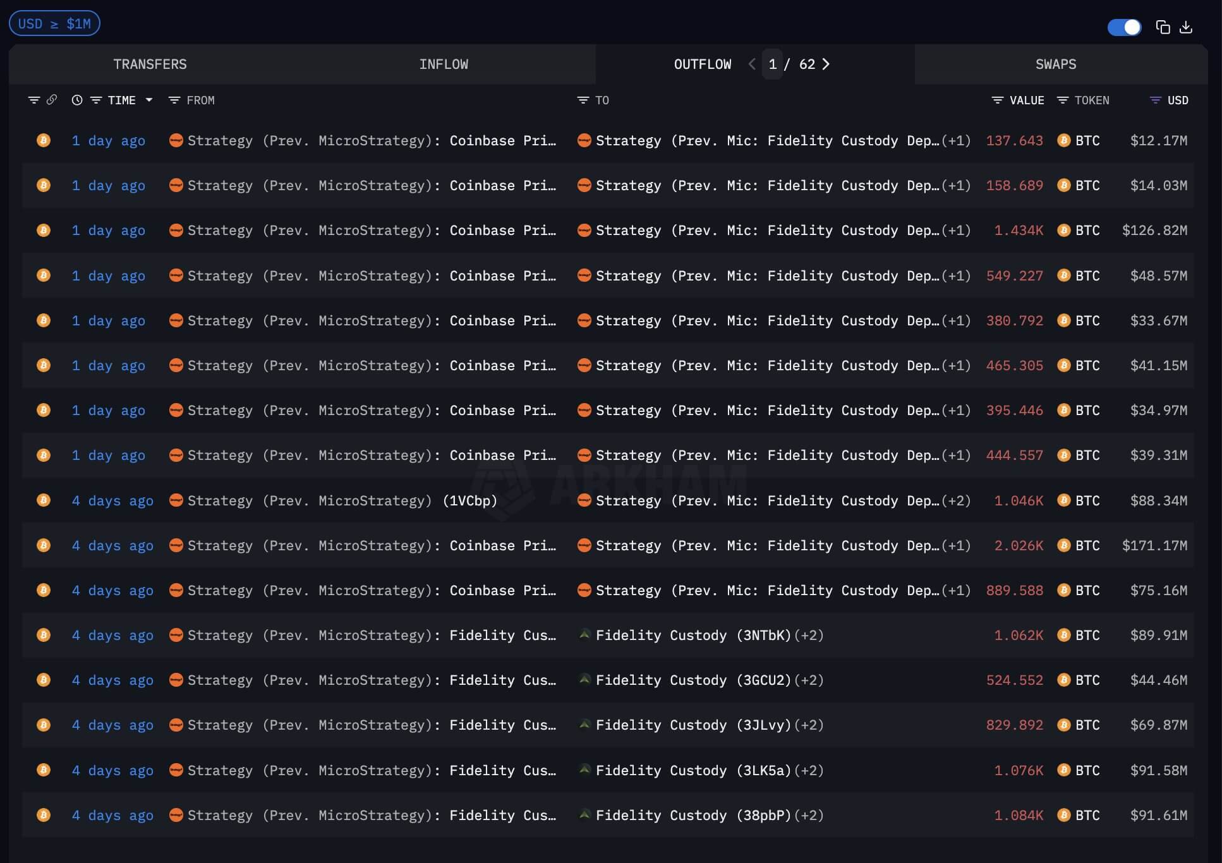Click the link filter icon next to TIME
The height and width of the screenshot is (863, 1222).
pyautogui.click(x=51, y=100)
